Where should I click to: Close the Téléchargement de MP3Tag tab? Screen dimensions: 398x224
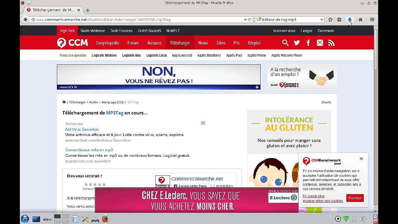79,10
